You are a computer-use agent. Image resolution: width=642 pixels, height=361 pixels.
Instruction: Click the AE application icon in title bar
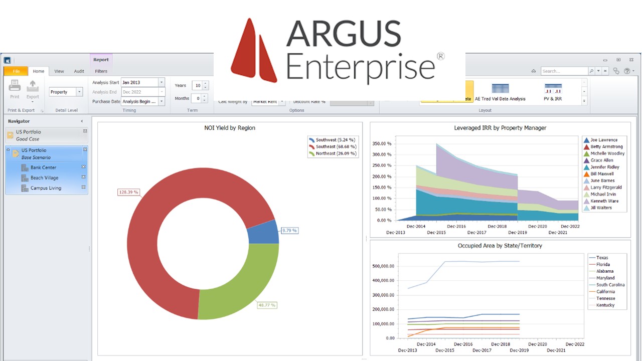pos(7,60)
